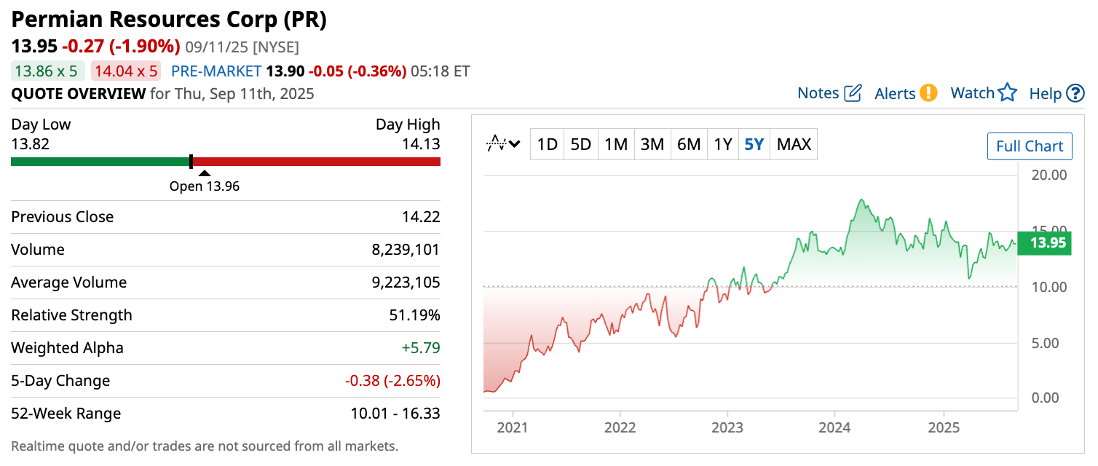Viewport: 1098px width, 466px height.
Task: Switch chart to 1M range
Action: pyautogui.click(x=616, y=144)
